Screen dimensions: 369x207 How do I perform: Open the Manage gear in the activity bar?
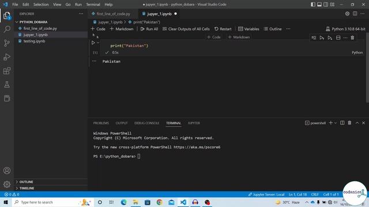(7, 185)
